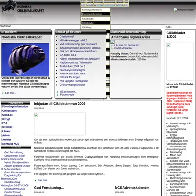
Task: Open the Annonskungen banner image
Action: [x=184, y=10]
